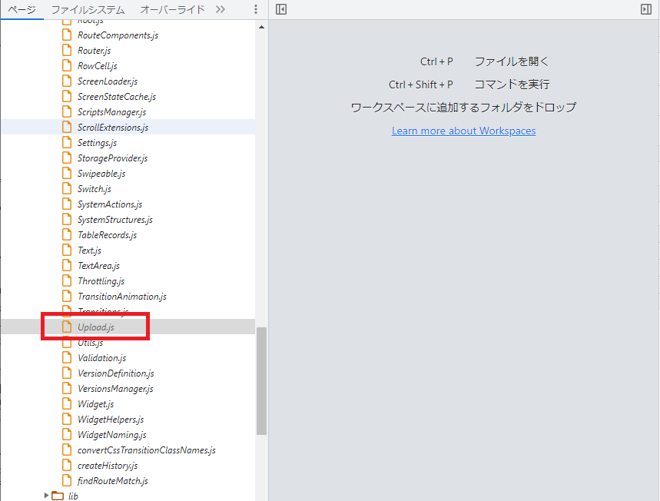Image resolution: width=660 pixels, height=501 pixels.
Task: Expand the lib folder in the tree
Action: pos(45,496)
